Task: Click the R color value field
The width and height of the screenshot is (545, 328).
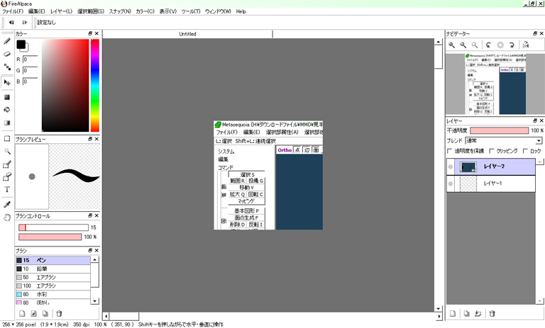Action: (31, 60)
